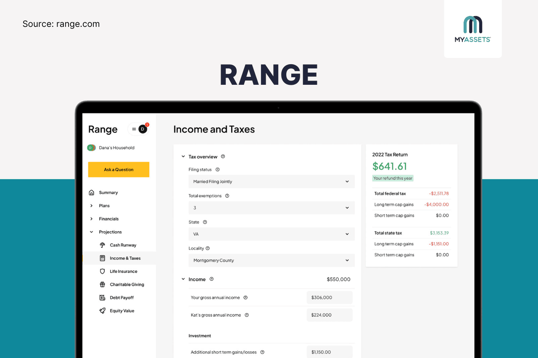Click the shield icon beside Life Insurance
The height and width of the screenshot is (358, 538).
pyautogui.click(x=102, y=272)
